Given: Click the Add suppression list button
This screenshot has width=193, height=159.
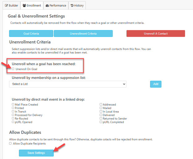Looking at the screenshot, I should pos(156,84).
